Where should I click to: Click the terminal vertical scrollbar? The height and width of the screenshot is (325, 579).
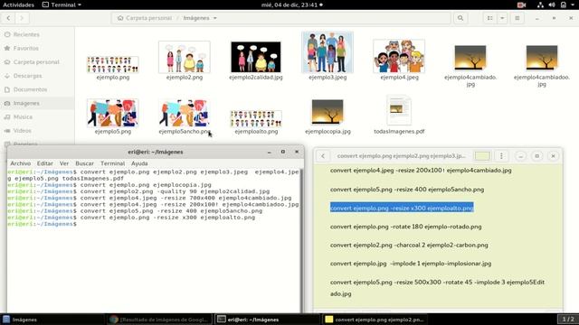tap(301, 241)
